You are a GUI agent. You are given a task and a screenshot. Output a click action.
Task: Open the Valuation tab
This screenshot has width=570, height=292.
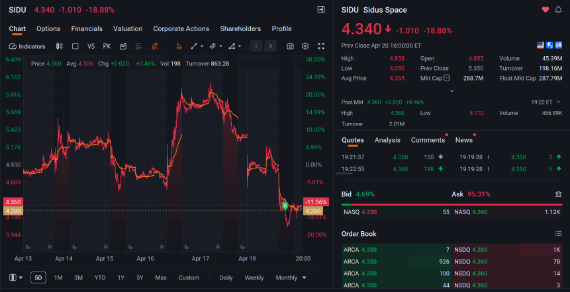(x=128, y=28)
